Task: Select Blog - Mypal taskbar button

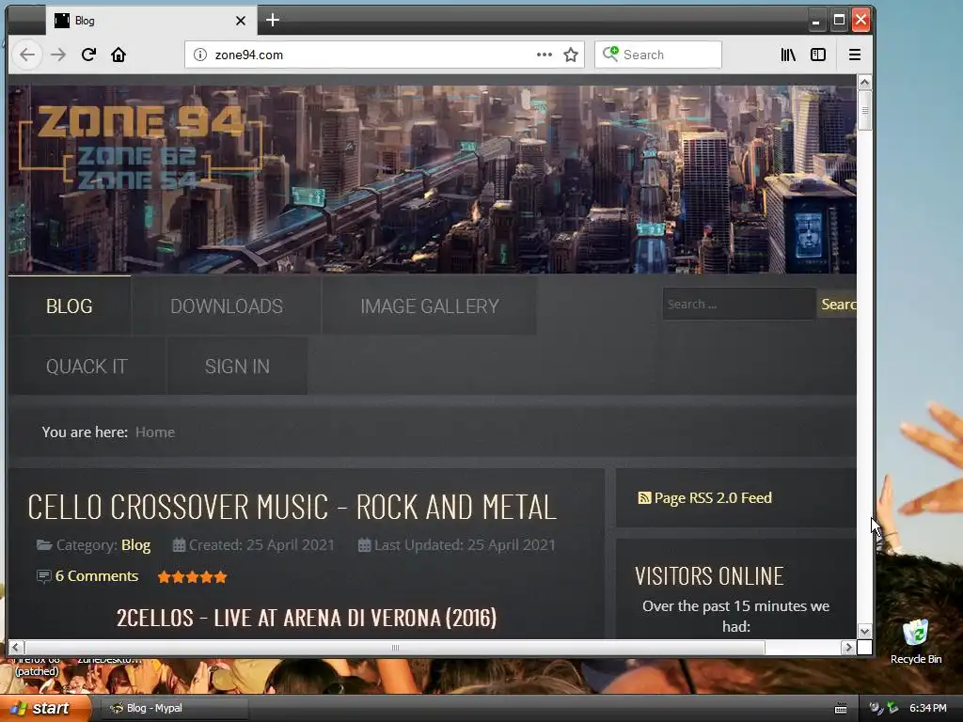Action: point(173,709)
